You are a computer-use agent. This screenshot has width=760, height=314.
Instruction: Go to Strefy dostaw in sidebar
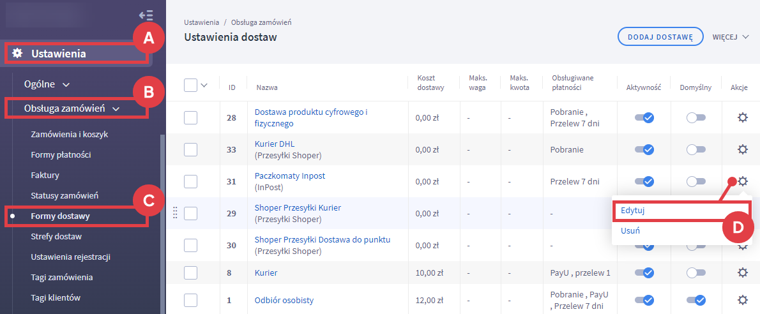pyautogui.click(x=56, y=236)
